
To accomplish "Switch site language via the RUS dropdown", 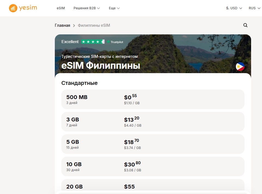I will [x=254, y=8].
